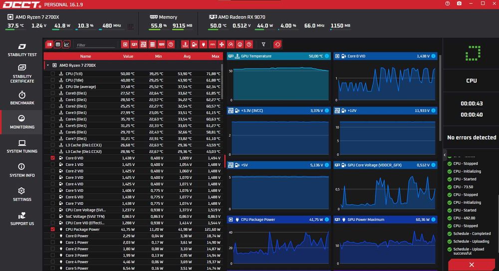Open the Support Us section
The height and width of the screenshot is (271, 499).
pyautogui.click(x=22, y=219)
